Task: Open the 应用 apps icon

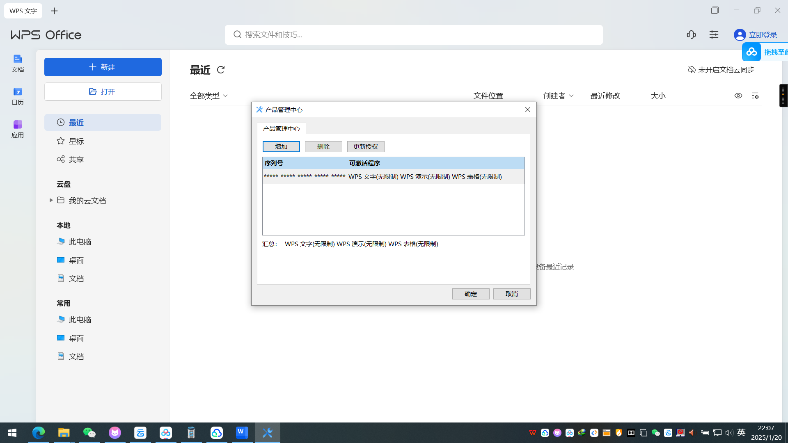Action: point(18,129)
